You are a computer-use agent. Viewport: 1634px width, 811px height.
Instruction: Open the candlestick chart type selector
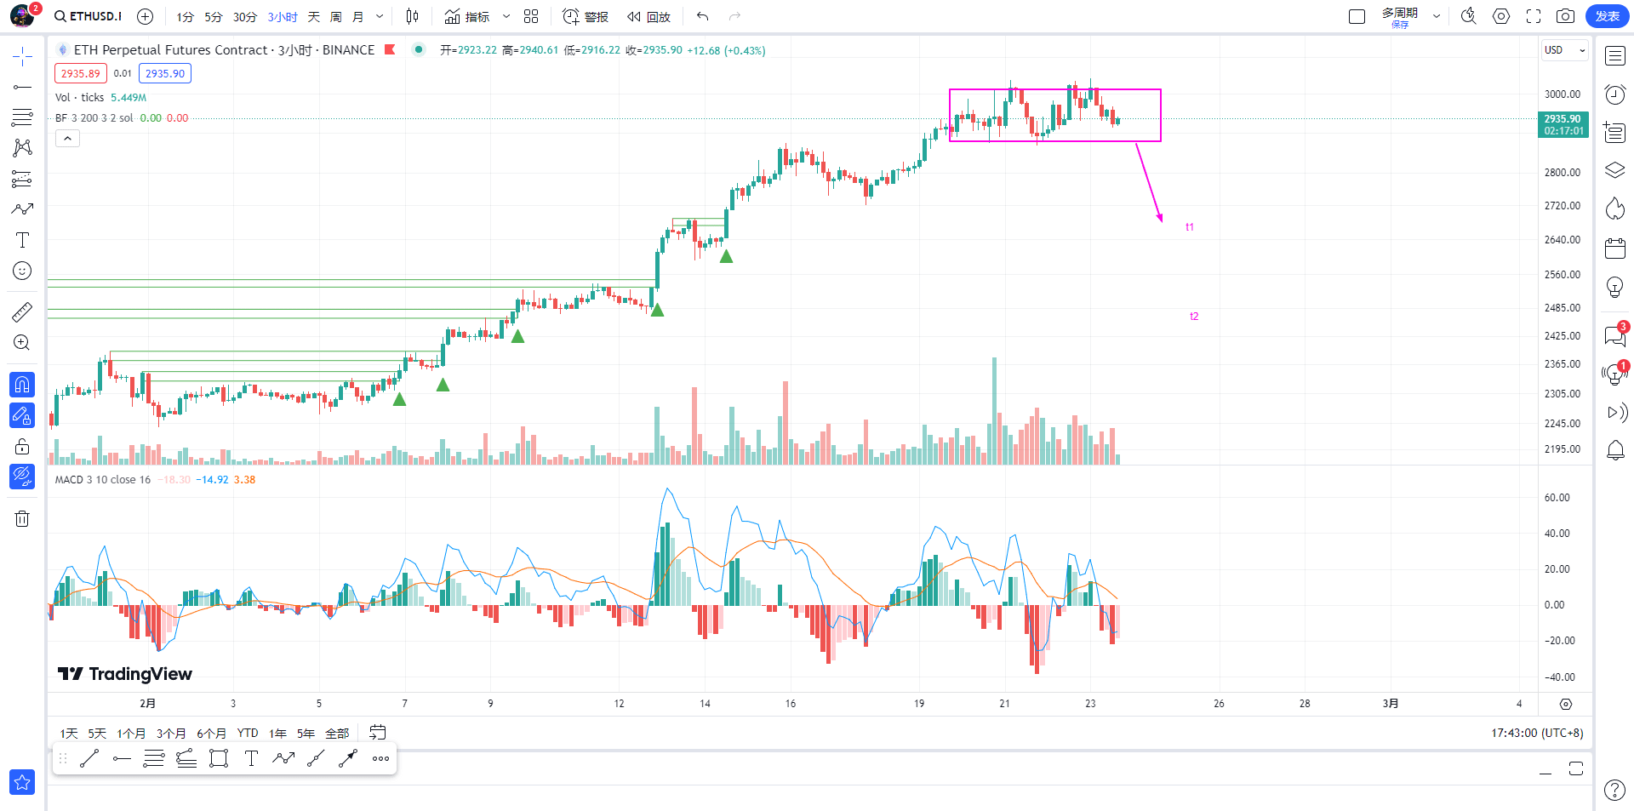pyautogui.click(x=413, y=16)
